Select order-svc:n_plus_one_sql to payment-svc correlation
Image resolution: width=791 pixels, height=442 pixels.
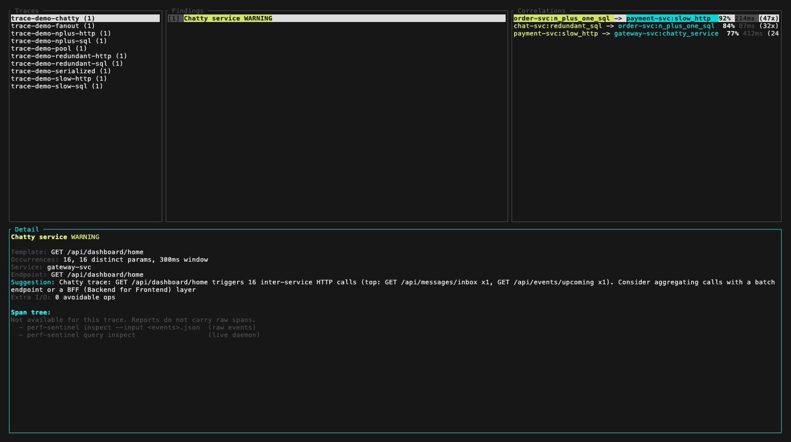pos(646,18)
